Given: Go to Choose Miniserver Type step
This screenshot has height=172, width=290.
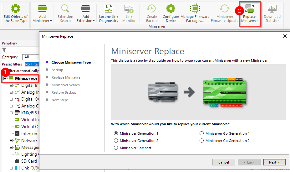Looking at the screenshot, I should tap(71, 62).
